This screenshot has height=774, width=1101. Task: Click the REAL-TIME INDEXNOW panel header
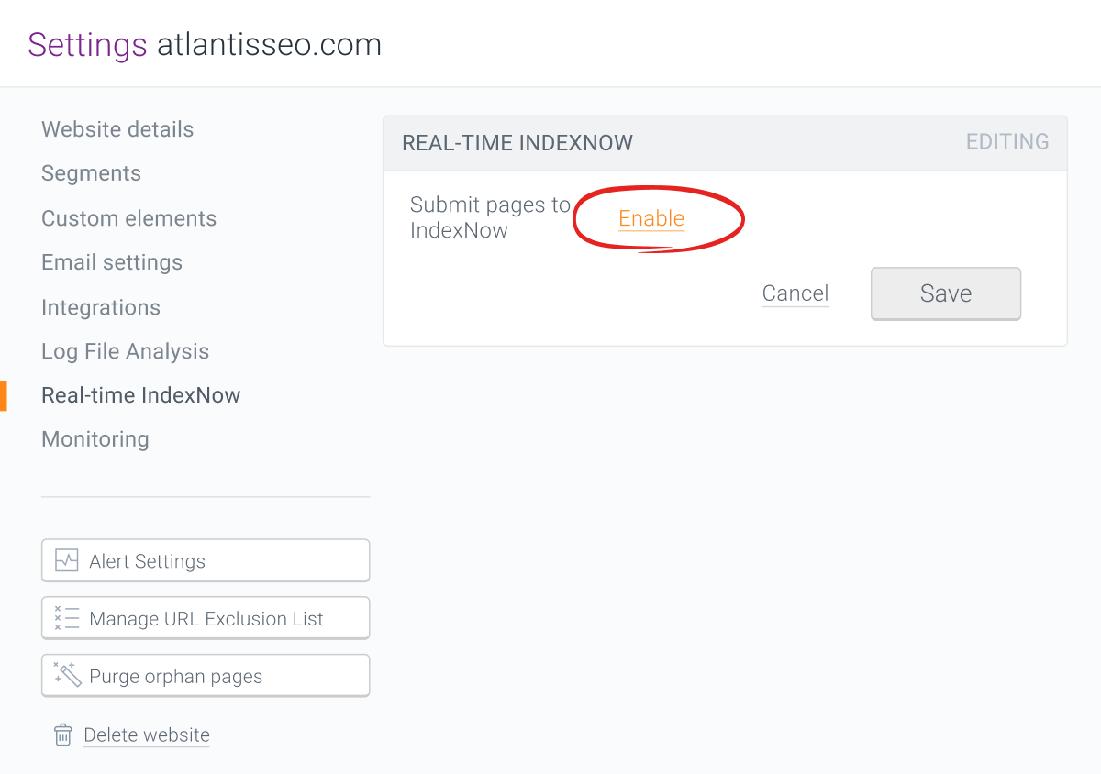coord(725,143)
